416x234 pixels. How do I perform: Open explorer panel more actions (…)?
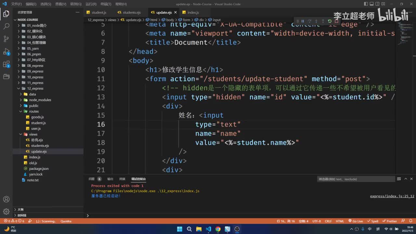pyautogui.click(x=77, y=12)
